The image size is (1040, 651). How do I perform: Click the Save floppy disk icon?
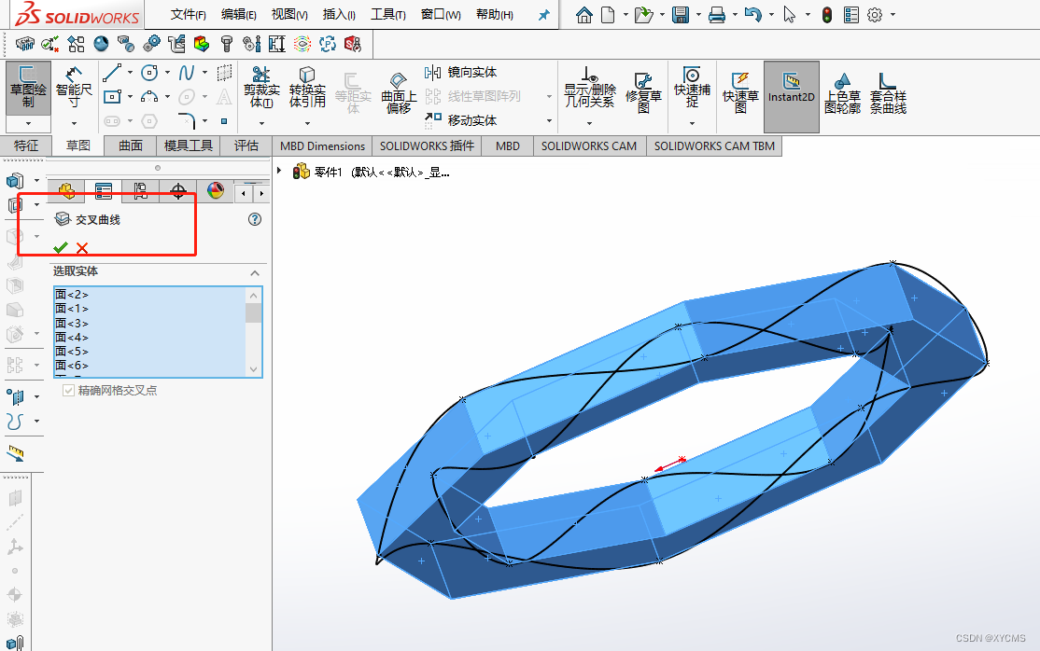point(681,15)
